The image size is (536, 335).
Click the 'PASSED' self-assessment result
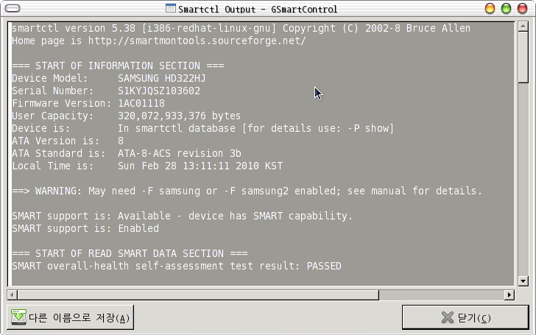324,266
